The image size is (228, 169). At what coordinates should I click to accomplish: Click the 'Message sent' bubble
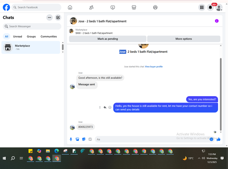click(x=87, y=85)
